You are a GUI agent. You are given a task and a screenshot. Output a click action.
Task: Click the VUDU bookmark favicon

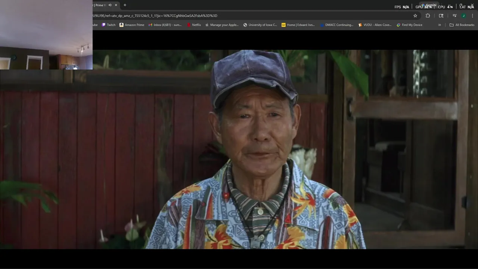click(x=360, y=25)
